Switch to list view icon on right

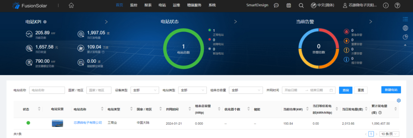[405, 19]
